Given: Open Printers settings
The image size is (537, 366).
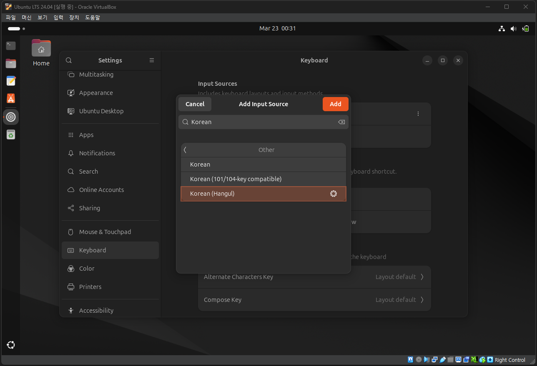Looking at the screenshot, I should [110, 287].
